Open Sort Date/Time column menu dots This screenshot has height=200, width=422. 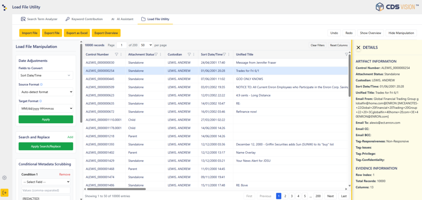(229, 55)
